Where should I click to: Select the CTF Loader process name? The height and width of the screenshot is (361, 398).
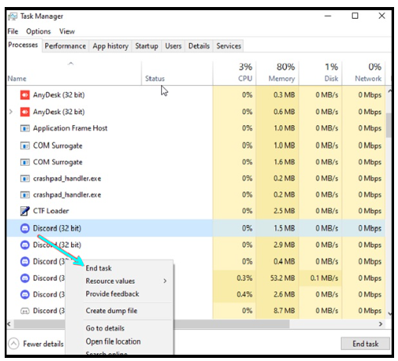click(51, 211)
